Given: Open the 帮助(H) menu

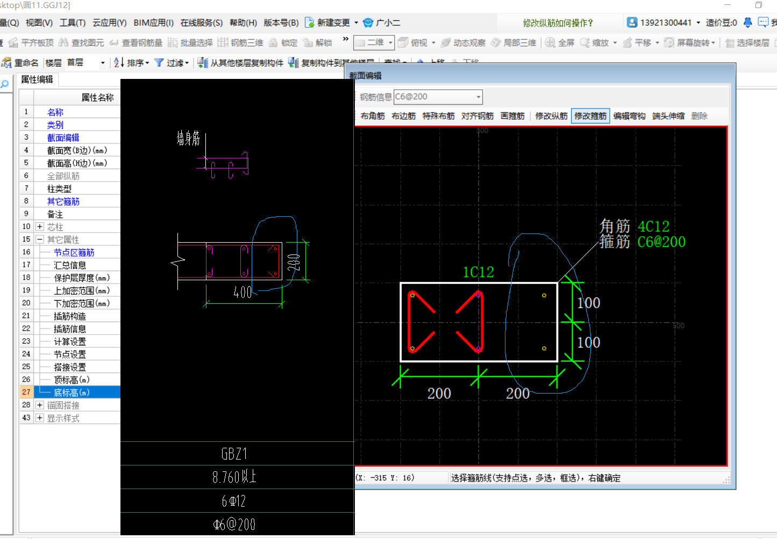Looking at the screenshot, I should pos(243,23).
